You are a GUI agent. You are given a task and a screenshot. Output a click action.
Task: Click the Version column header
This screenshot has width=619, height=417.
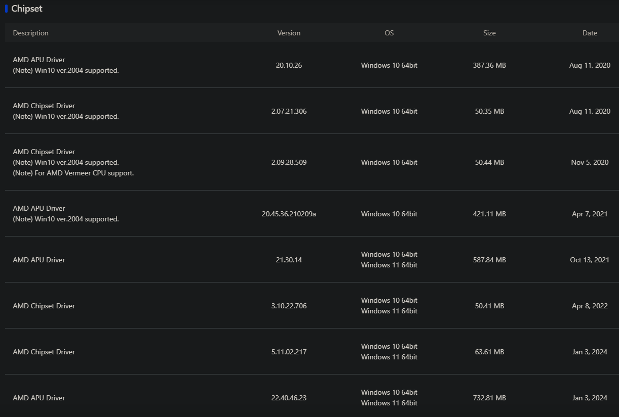(x=289, y=33)
